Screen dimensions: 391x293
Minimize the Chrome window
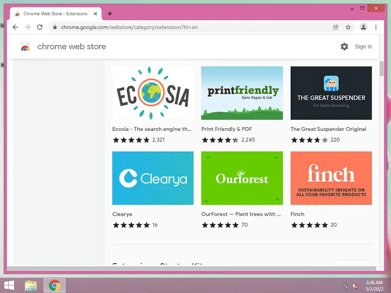point(352,8)
